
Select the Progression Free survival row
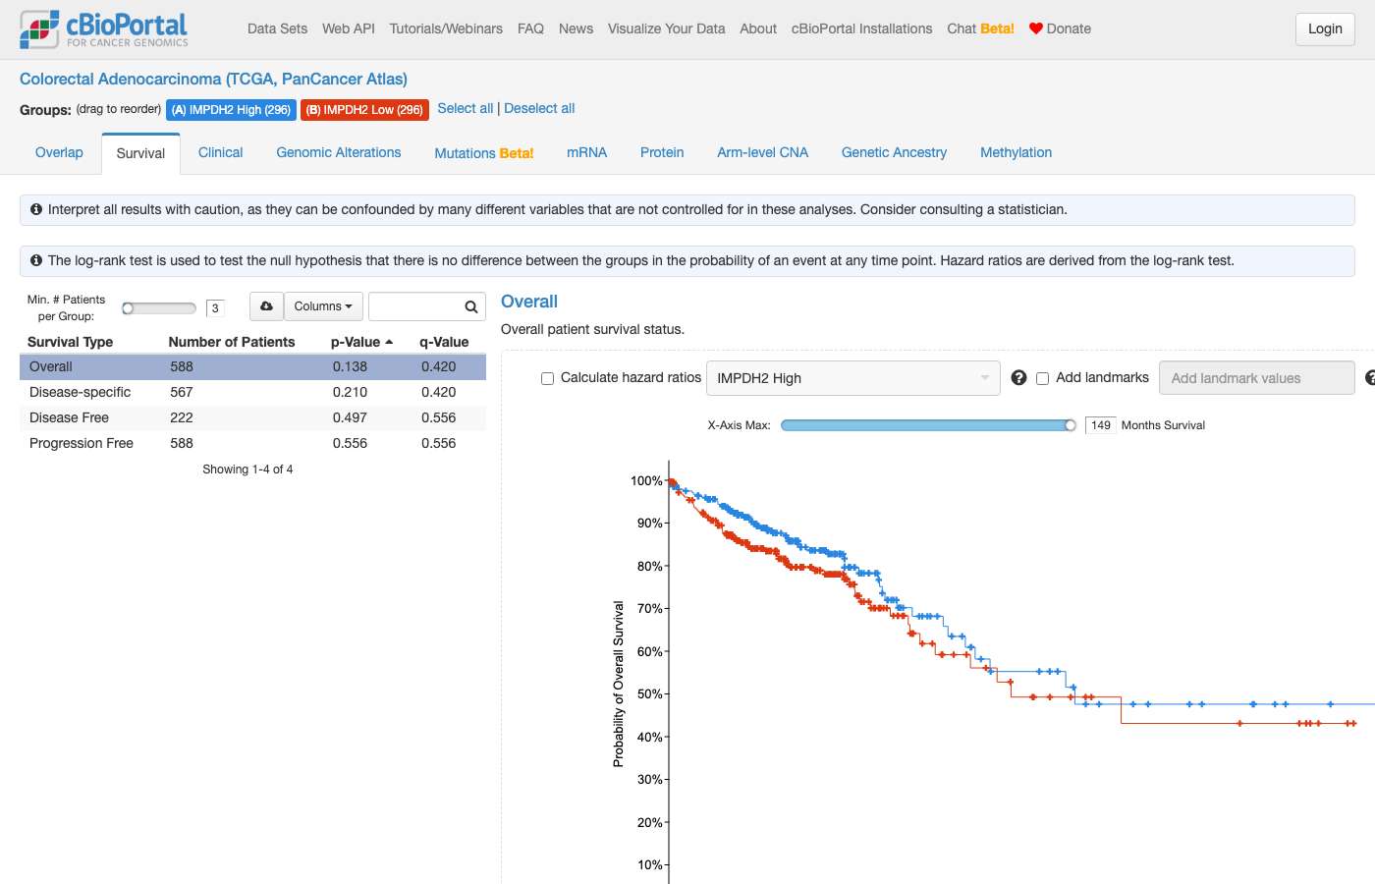tap(252, 443)
